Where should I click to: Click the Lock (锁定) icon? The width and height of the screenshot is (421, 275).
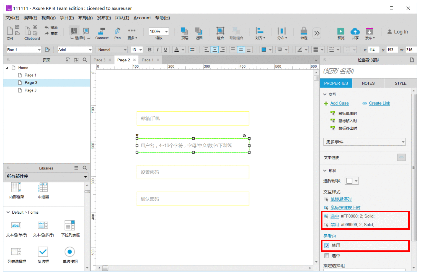[x=304, y=31]
